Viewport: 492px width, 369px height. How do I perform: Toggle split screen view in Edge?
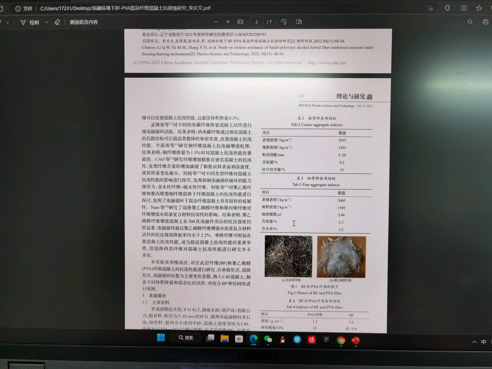click(464, 8)
